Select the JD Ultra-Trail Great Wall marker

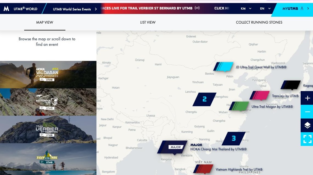223,67
